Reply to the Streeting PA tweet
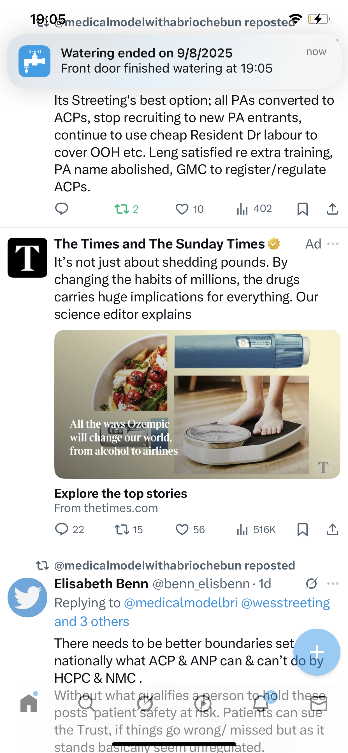Image resolution: width=348 pixels, height=753 pixels. click(61, 209)
